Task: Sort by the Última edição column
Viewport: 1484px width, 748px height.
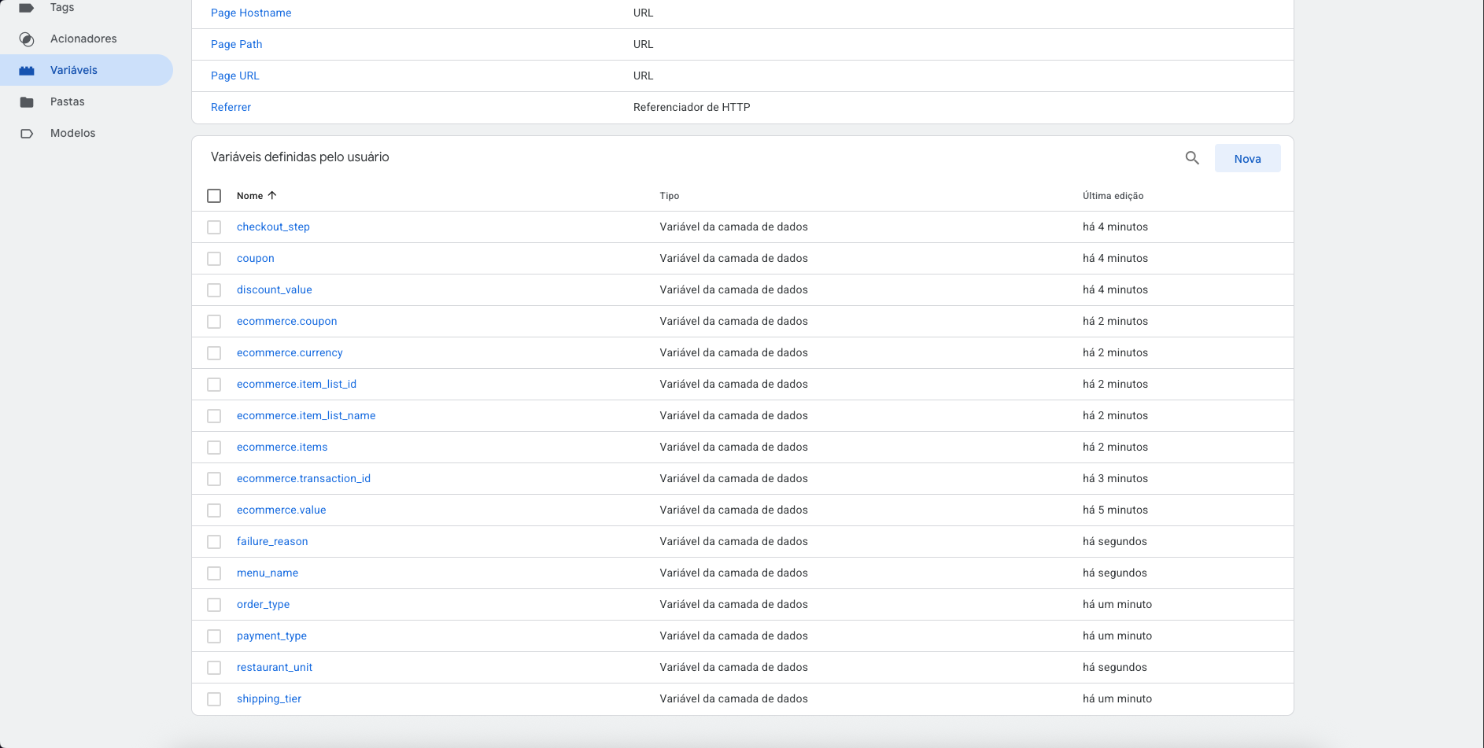Action: click(x=1113, y=196)
